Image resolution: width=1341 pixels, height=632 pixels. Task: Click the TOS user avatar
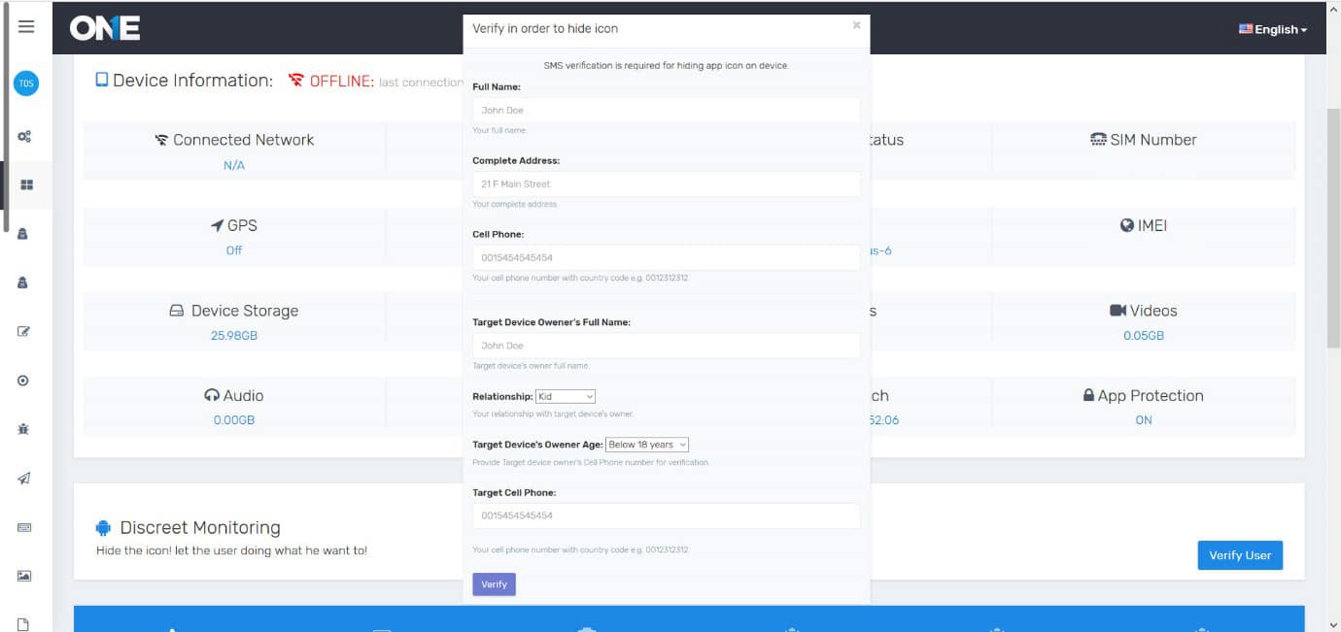tap(26, 83)
